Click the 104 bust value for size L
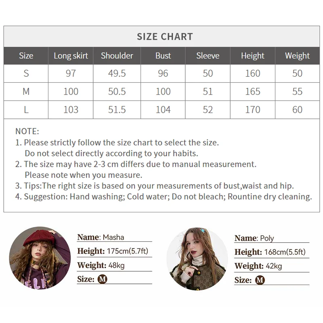The image size is (323, 323). click(x=163, y=110)
